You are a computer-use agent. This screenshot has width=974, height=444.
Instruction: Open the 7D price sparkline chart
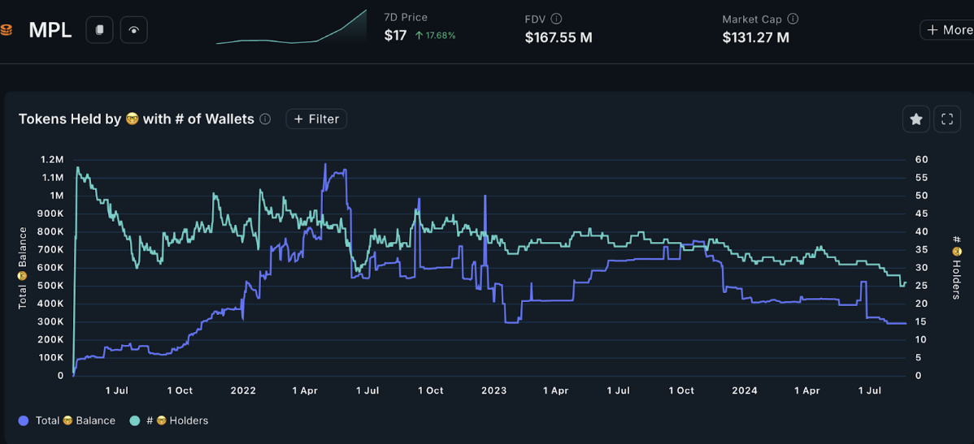pos(291,28)
